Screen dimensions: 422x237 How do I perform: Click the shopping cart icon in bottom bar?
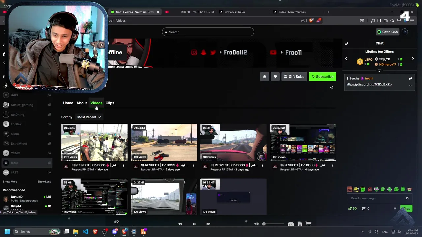click(308, 224)
